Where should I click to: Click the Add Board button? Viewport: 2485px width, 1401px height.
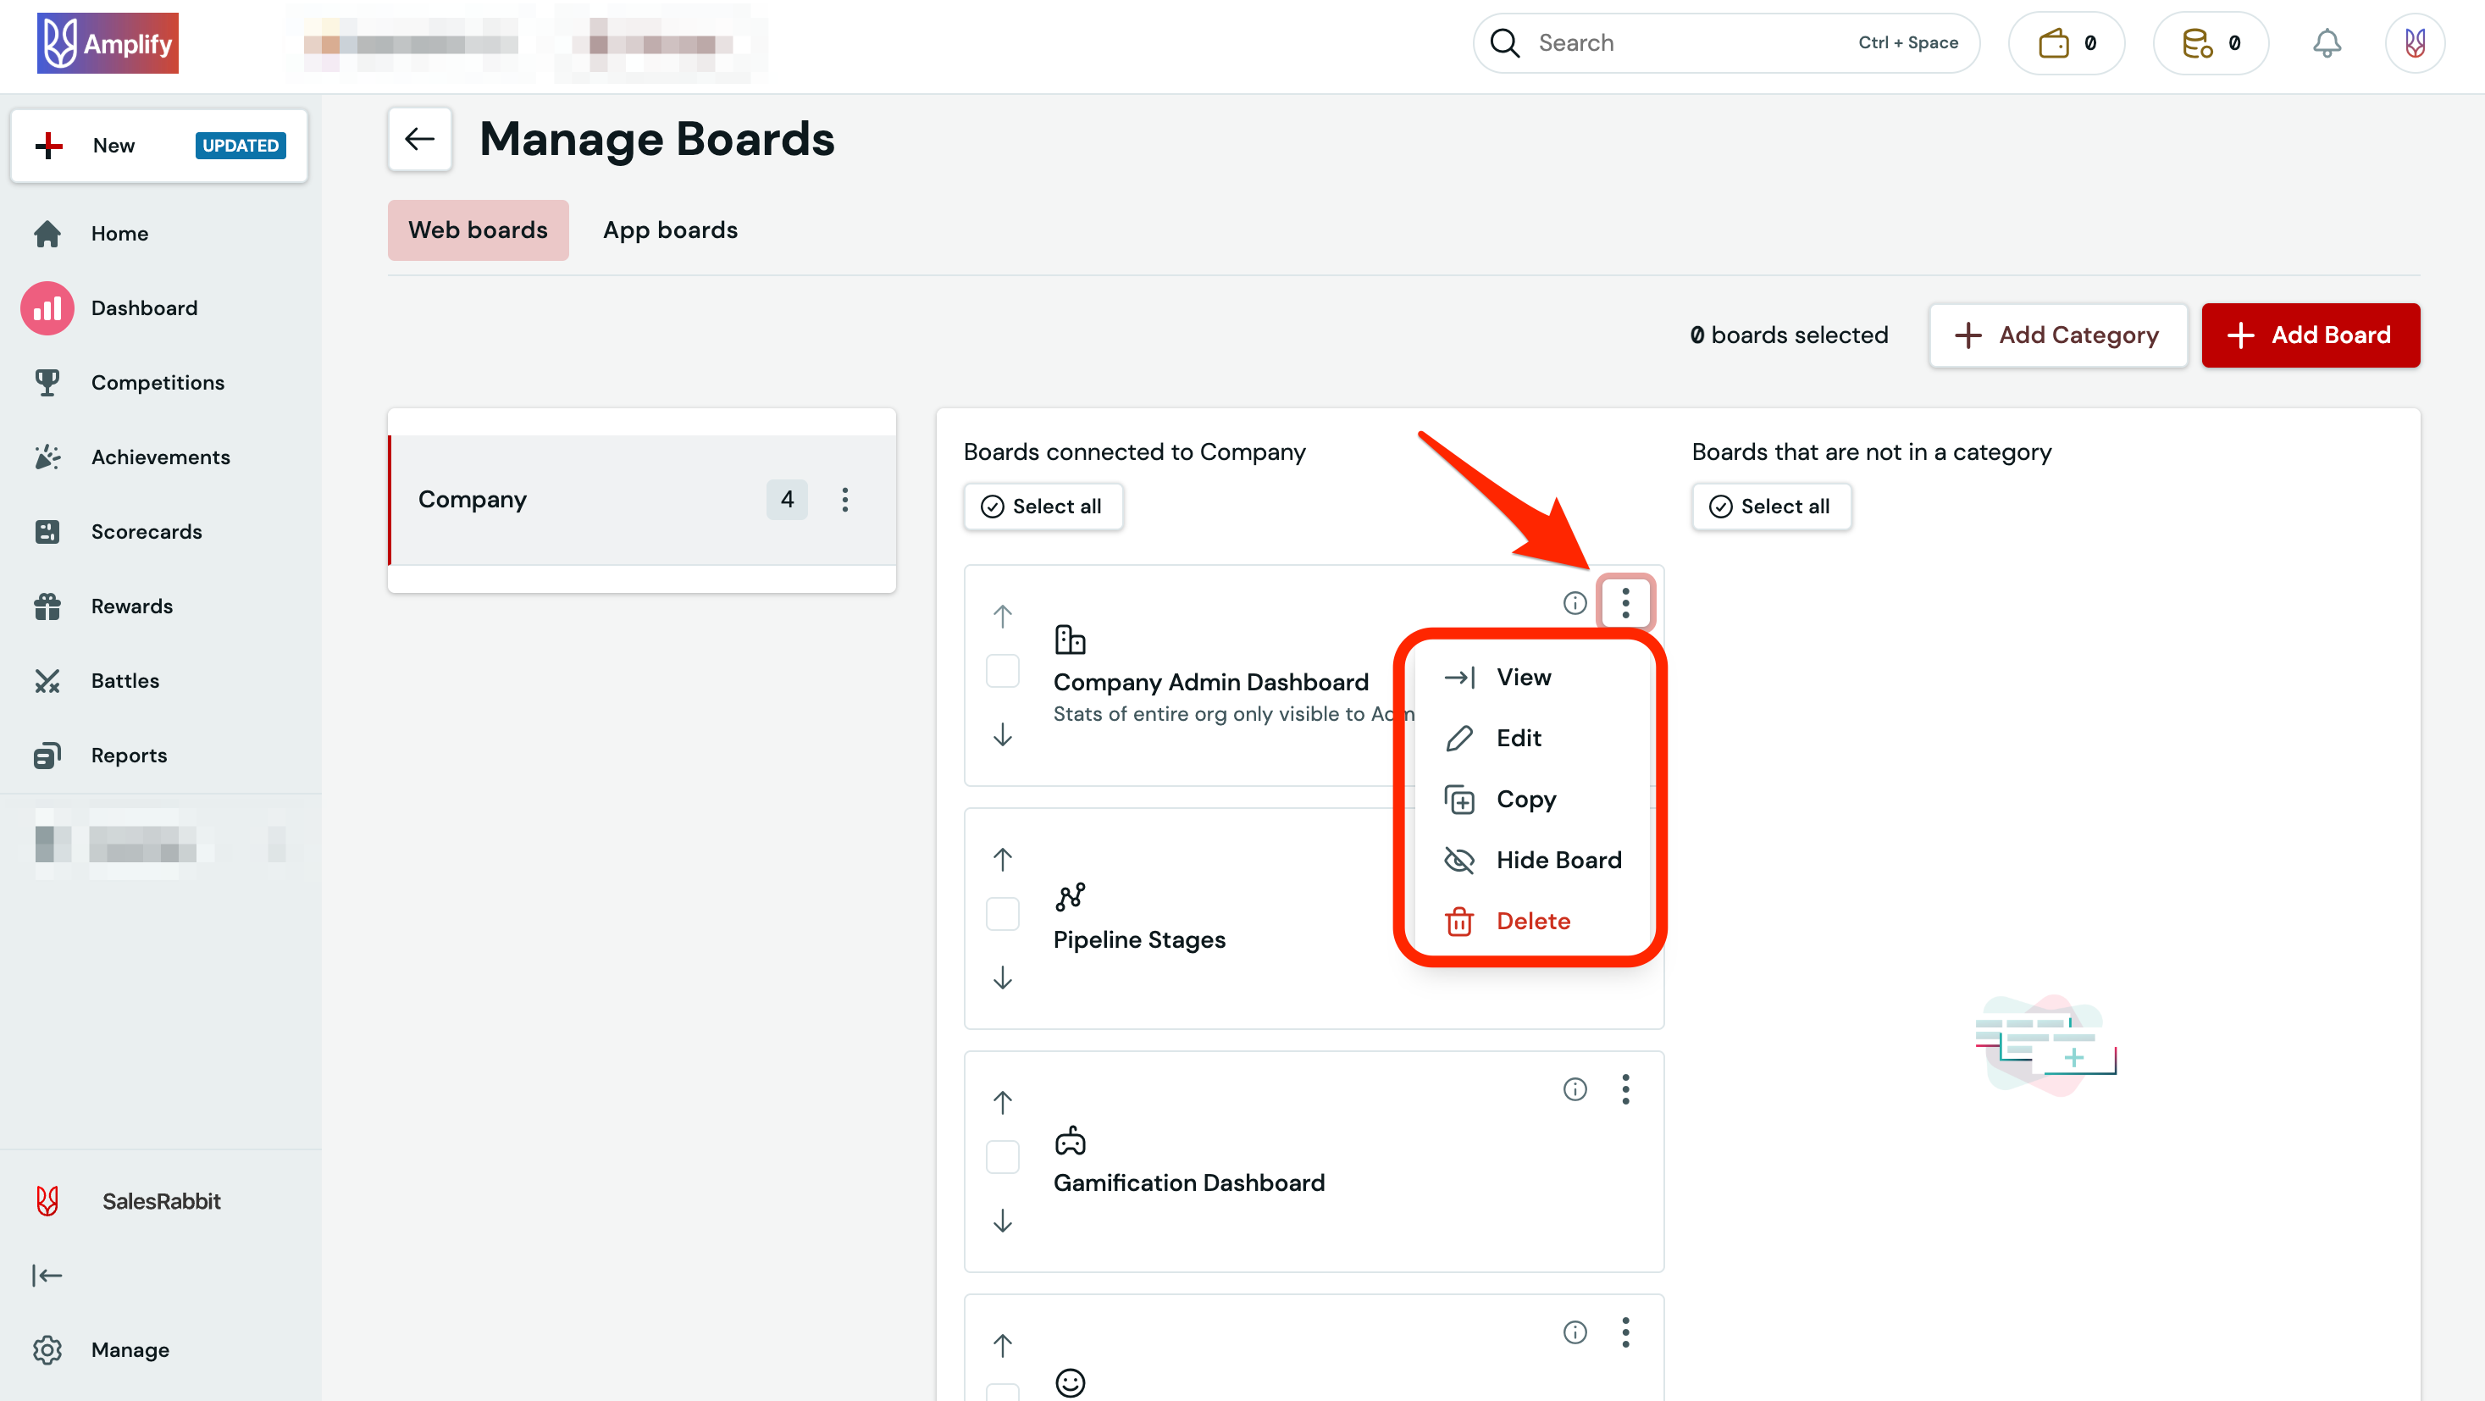click(x=2311, y=335)
